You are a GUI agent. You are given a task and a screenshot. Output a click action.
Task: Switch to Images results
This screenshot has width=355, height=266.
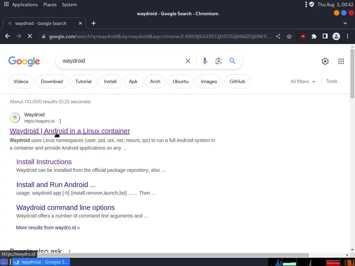tap(209, 81)
